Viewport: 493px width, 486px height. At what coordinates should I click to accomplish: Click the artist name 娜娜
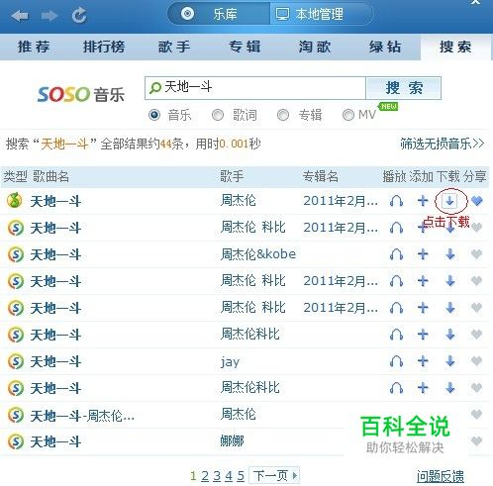[x=232, y=441]
